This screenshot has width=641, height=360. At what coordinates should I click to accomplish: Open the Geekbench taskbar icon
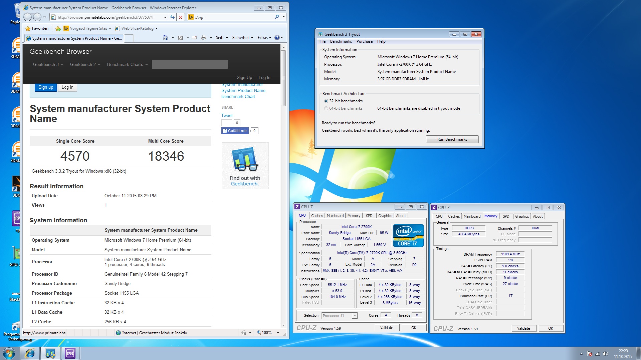[50, 353]
